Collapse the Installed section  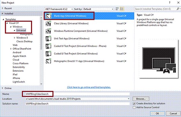2,13
